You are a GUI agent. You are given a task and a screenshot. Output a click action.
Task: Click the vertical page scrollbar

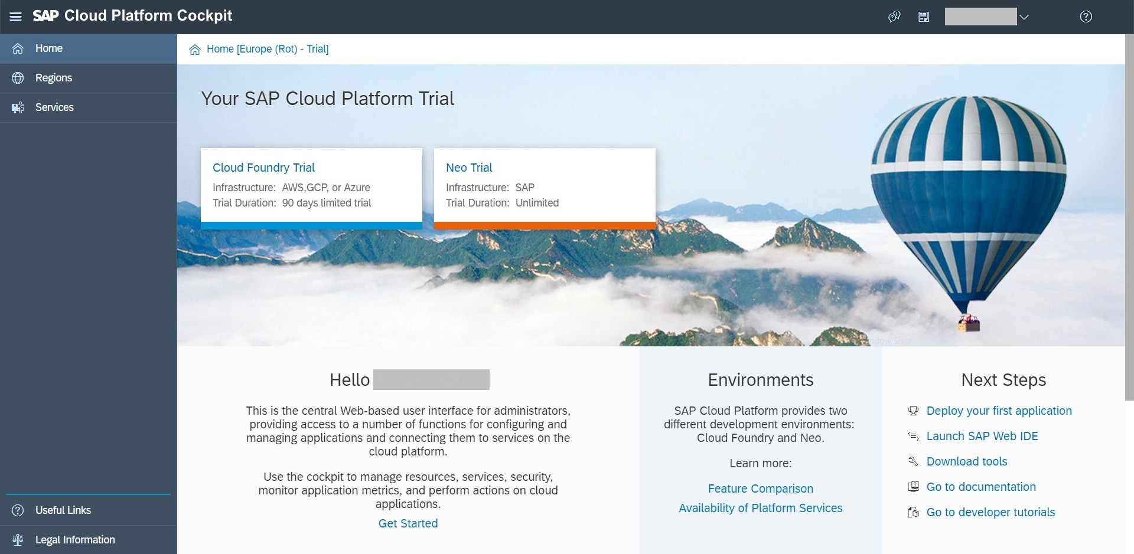point(1129,217)
